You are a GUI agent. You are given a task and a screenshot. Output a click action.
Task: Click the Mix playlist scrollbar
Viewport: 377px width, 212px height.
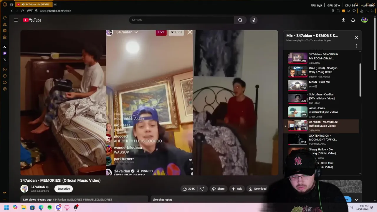[360, 79]
